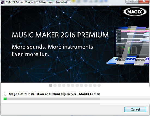150x116 pixels.
Task: Click the installer window title text
Action: [38, 2]
